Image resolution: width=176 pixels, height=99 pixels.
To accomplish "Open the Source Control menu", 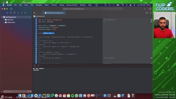I will pyautogui.click(x=72, y=5).
